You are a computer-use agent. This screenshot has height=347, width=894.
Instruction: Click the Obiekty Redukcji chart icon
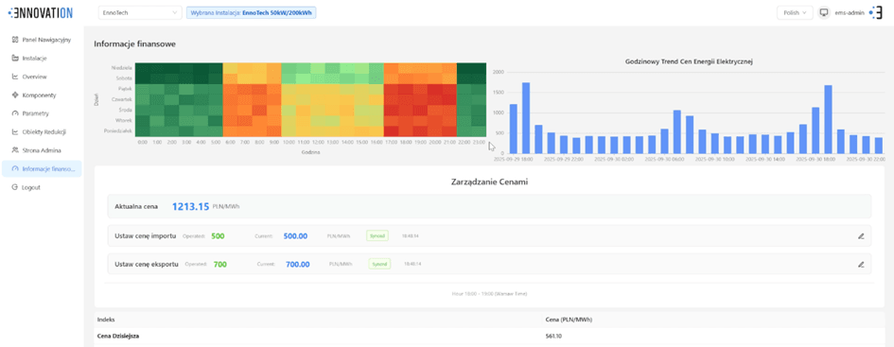15,131
